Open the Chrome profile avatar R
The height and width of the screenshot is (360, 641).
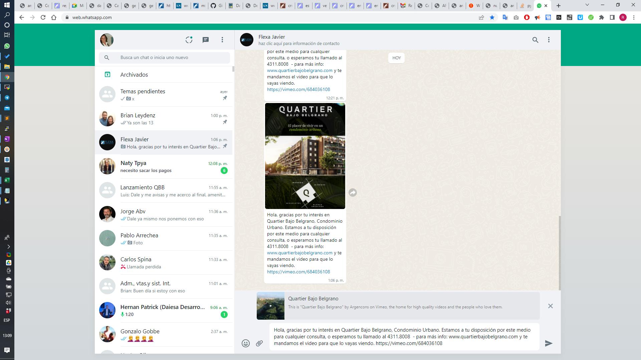click(623, 17)
